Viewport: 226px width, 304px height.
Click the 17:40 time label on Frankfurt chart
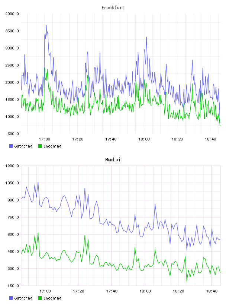coord(111,139)
